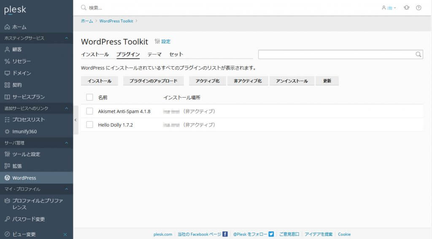Screen dimensions: 432x239
Task: Click the sliders icon beside 設定
Action: [x=157, y=41]
